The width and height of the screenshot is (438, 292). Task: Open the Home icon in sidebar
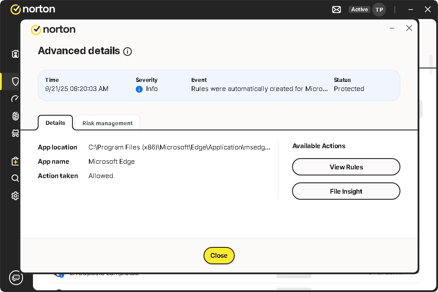15,54
